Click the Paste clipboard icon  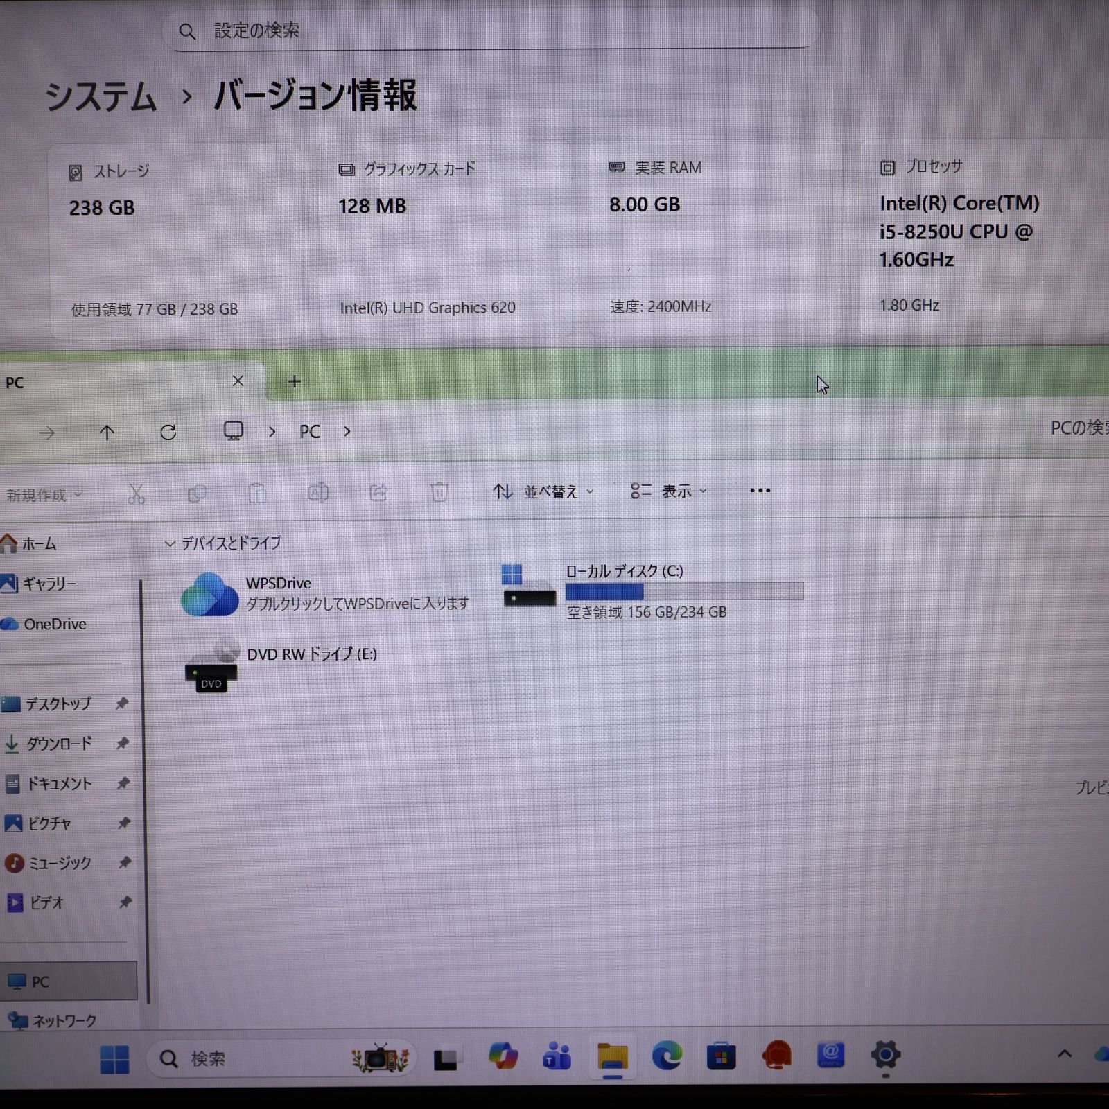[257, 493]
